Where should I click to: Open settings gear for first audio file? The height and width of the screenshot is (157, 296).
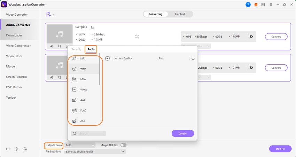coord(251,36)
